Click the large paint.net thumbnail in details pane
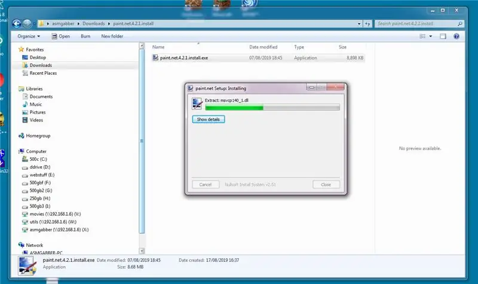 click(x=27, y=265)
